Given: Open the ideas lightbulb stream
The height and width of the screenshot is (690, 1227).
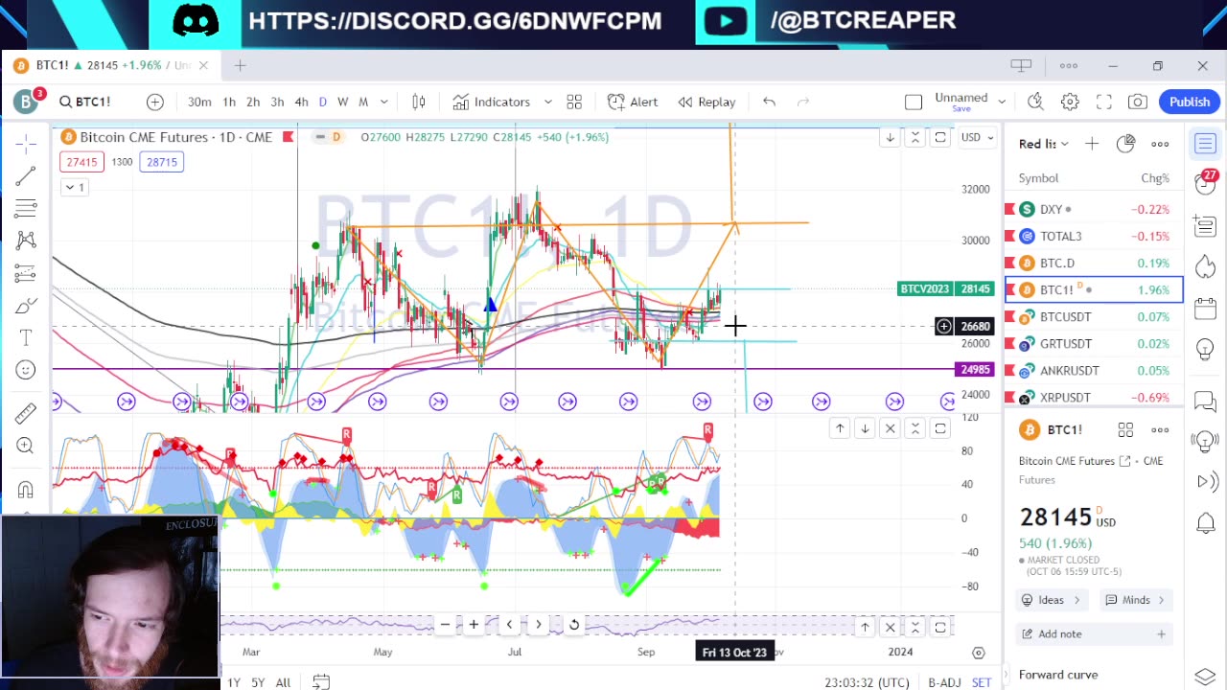Looking at the screenshot, I should coord(1206,349).
